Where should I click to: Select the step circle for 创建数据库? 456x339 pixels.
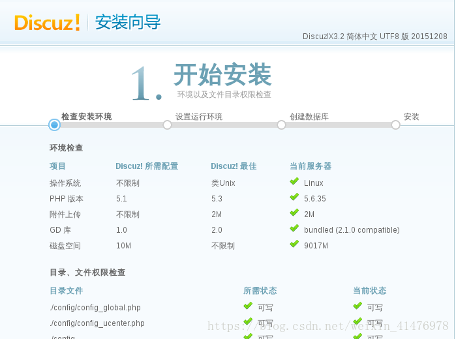point(281,125)
